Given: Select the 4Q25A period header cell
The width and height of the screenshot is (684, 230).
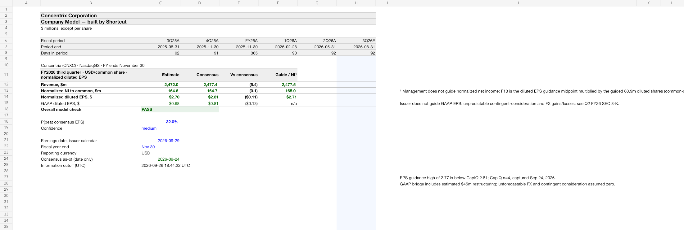Looking at the screenshot, I should 200,41.
